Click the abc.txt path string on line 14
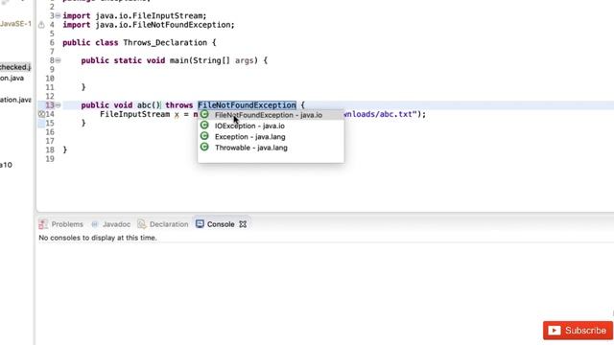This screenshot has width=614, height=345. [x=380, y=114]
